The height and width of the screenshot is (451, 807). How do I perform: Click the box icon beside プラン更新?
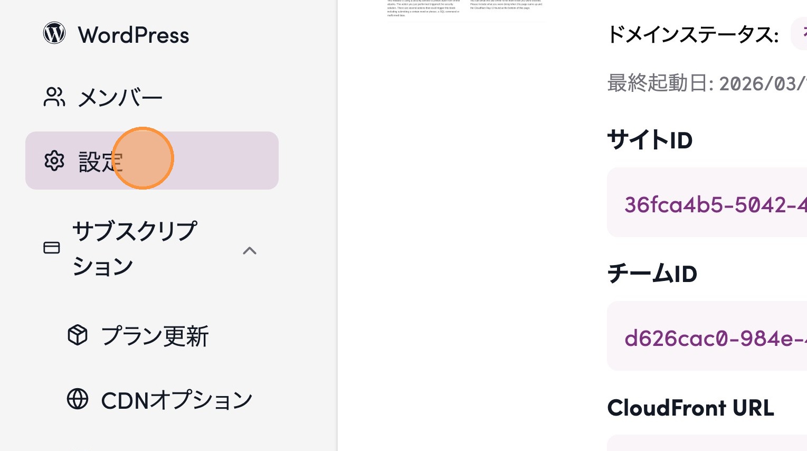tap(78, 335)
